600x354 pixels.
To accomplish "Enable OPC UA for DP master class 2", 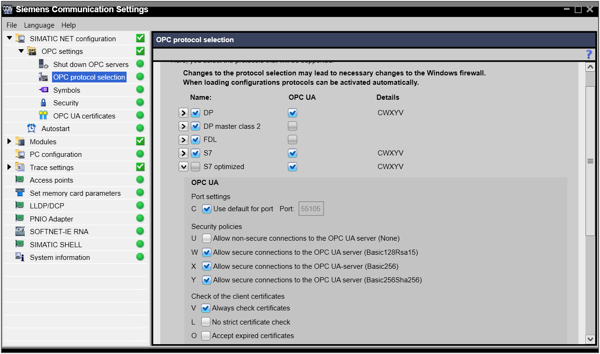I will (292, 126).
